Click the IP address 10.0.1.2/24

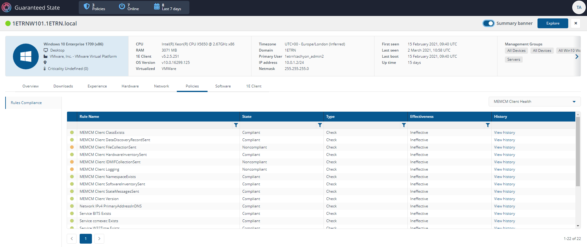point(294,63)
